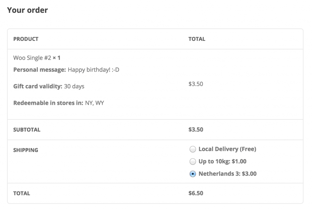Click the TOTAL row label
312x209 pixels.
21,193
